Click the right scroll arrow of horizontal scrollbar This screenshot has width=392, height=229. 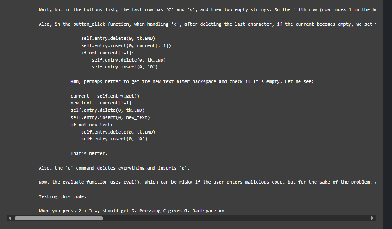tap(372, 218)
